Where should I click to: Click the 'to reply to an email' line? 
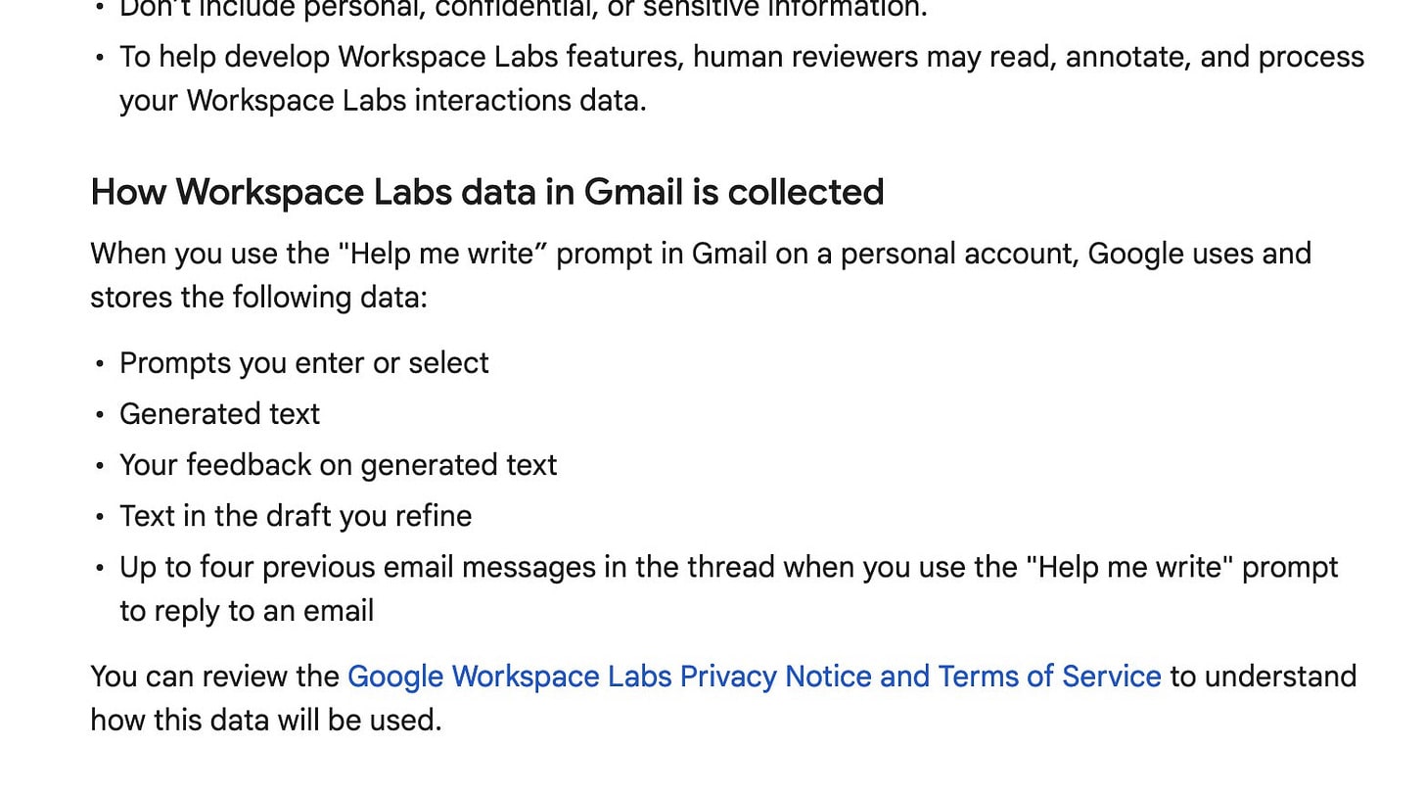point(247,612)
